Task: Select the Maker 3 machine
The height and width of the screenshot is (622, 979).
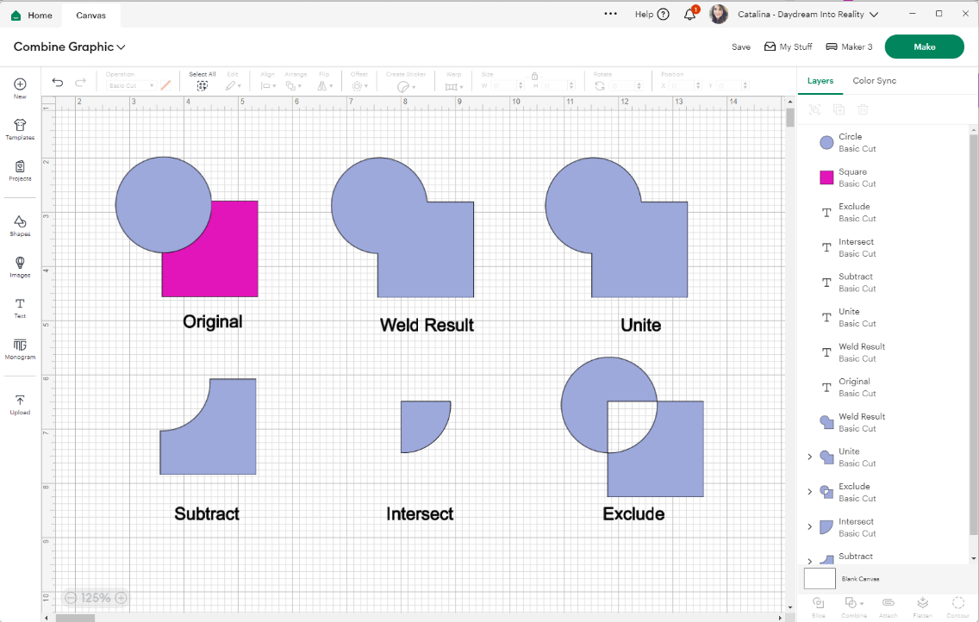Action: 849,47
